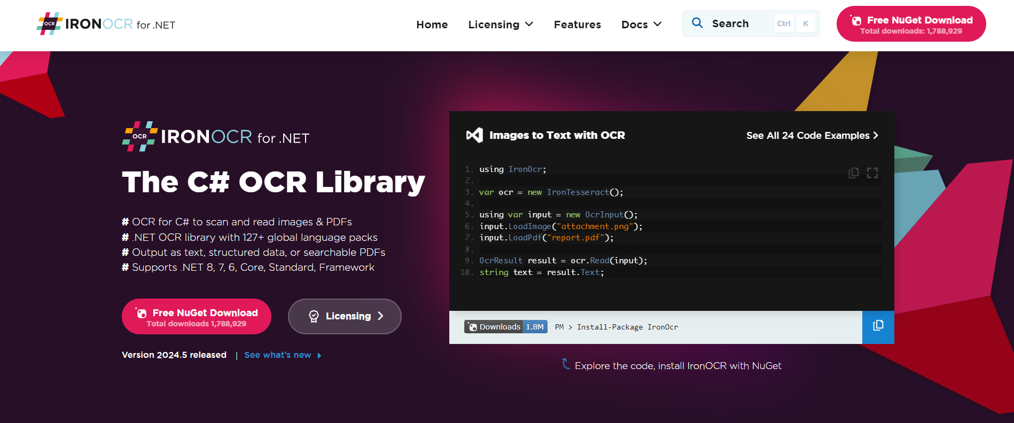Click the hero IronOCR for .NET logo
This screenshot has height=423, width=1014.
[216, 137]
